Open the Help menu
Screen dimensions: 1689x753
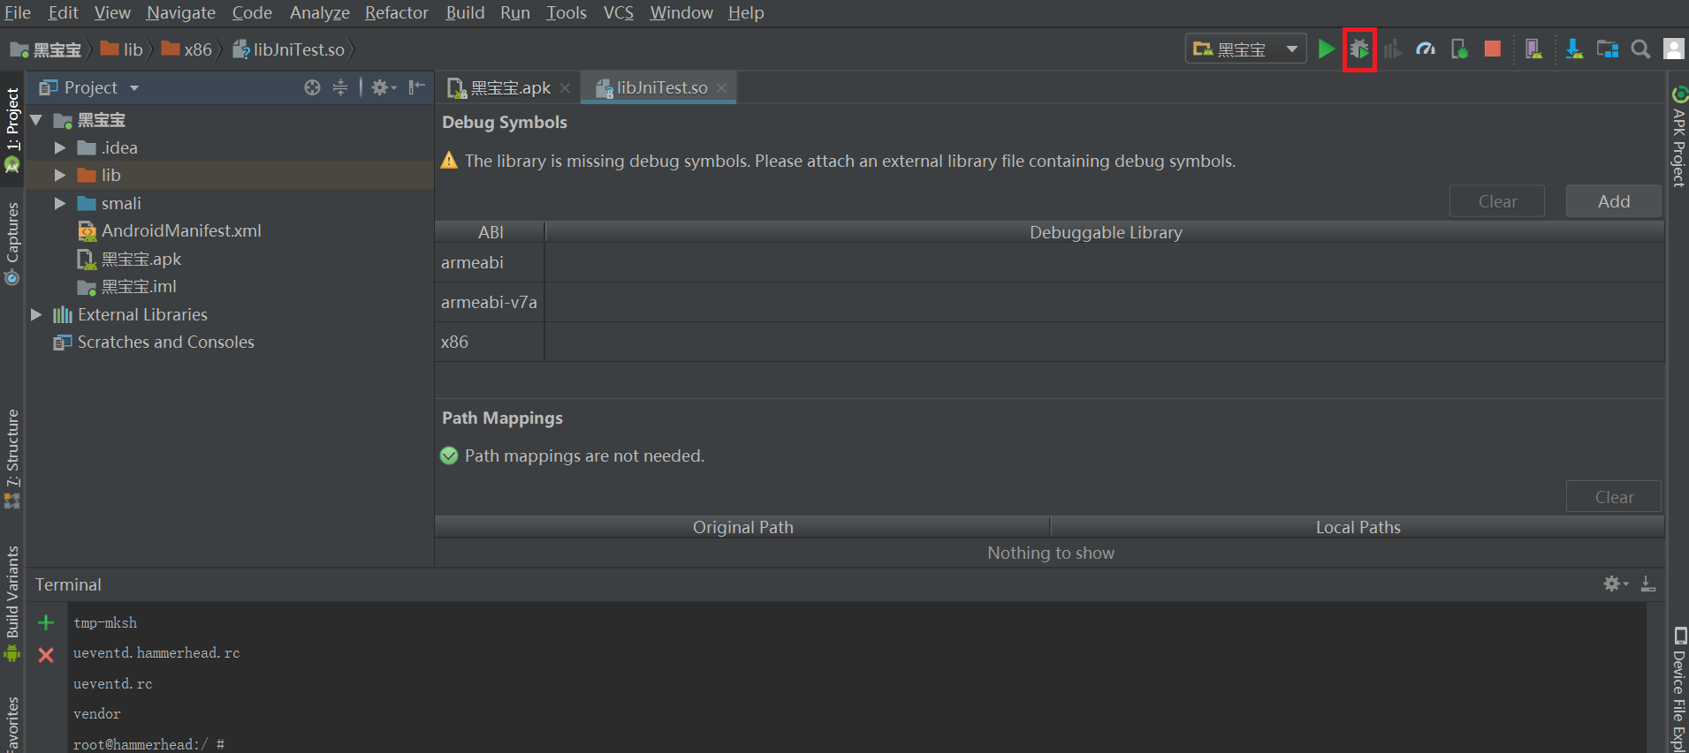pos(746,12)
